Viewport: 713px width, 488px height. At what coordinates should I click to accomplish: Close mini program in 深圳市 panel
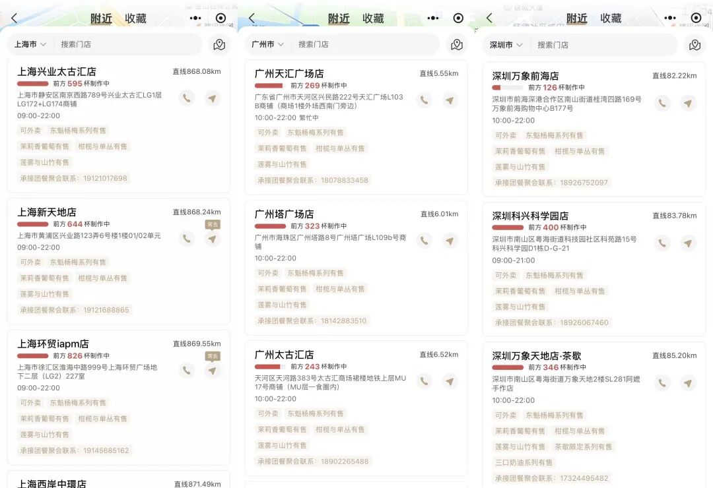696,18
